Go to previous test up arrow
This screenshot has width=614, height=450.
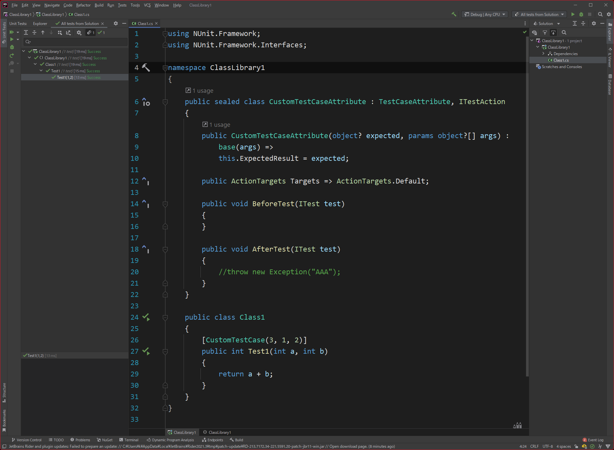click(x=43, y=32)
